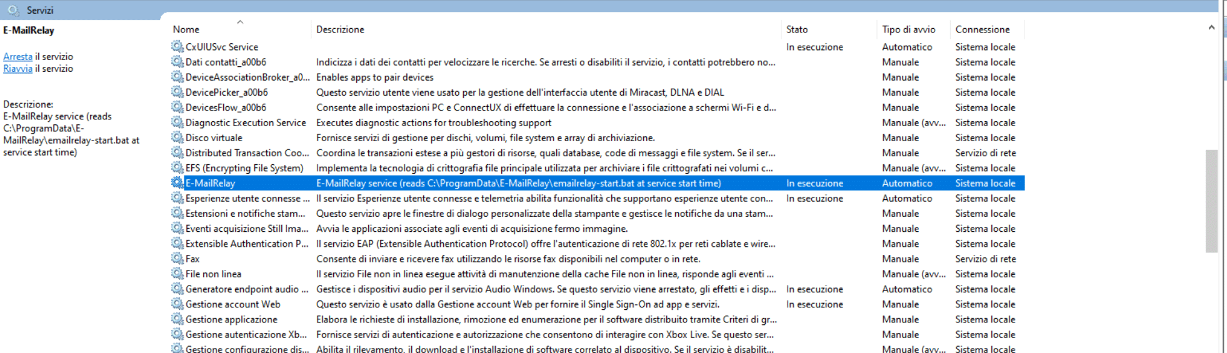Click the gear icon next to Fax
Image resolution: width=1227 pixels, height=353 pixels.
(178, 259)
